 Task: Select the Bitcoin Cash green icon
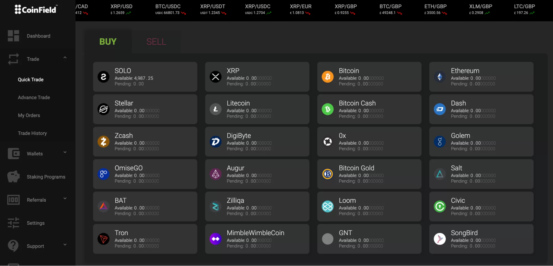click(328, 109)
